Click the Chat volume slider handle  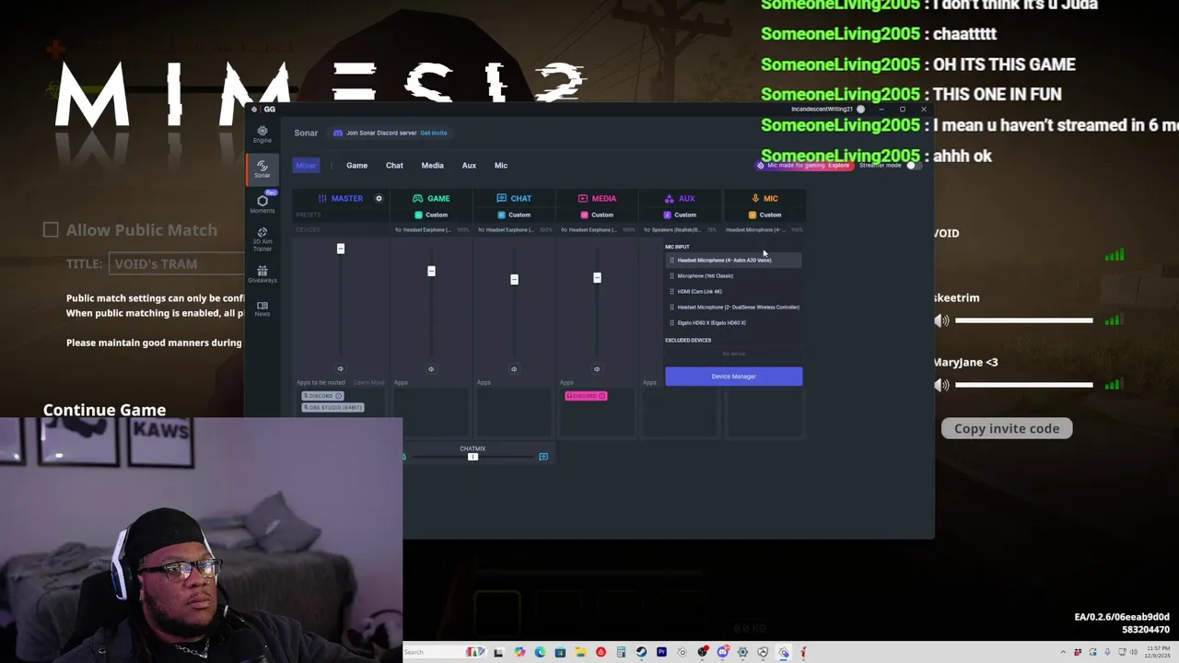point(514,279)
